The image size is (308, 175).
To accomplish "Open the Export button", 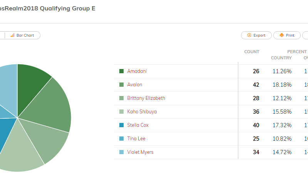I will tap(256, 35).
